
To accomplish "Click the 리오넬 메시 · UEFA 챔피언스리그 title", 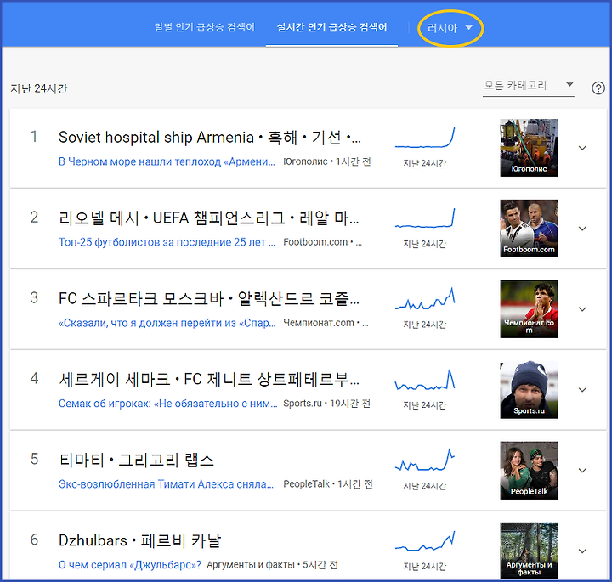I will tap(208, 218).
